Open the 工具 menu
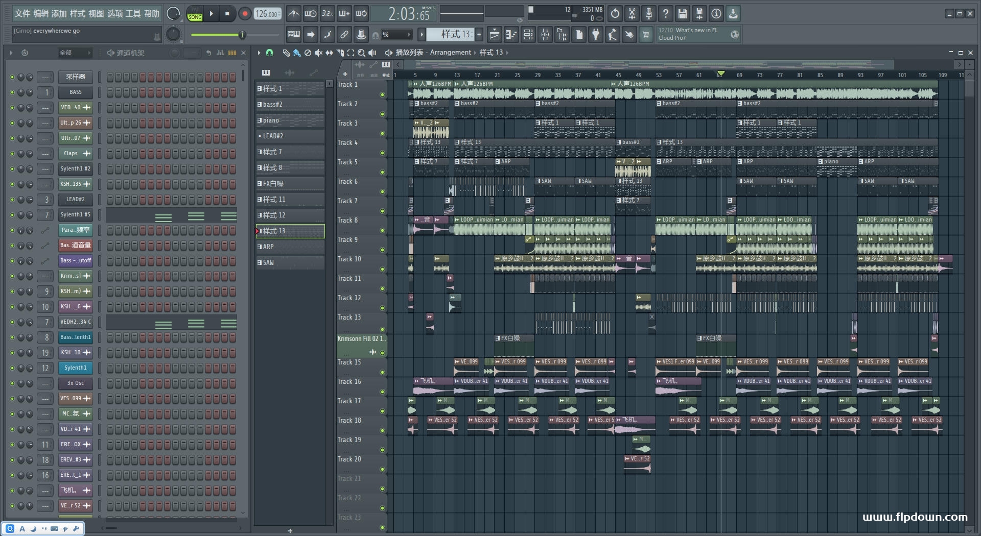This screenshot has width=981, height=536. (x=133, y=14)
